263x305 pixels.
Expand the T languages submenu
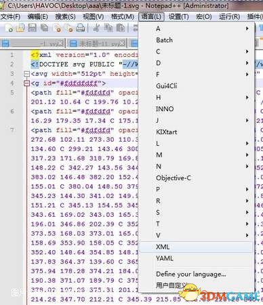(x=196, y=224)
